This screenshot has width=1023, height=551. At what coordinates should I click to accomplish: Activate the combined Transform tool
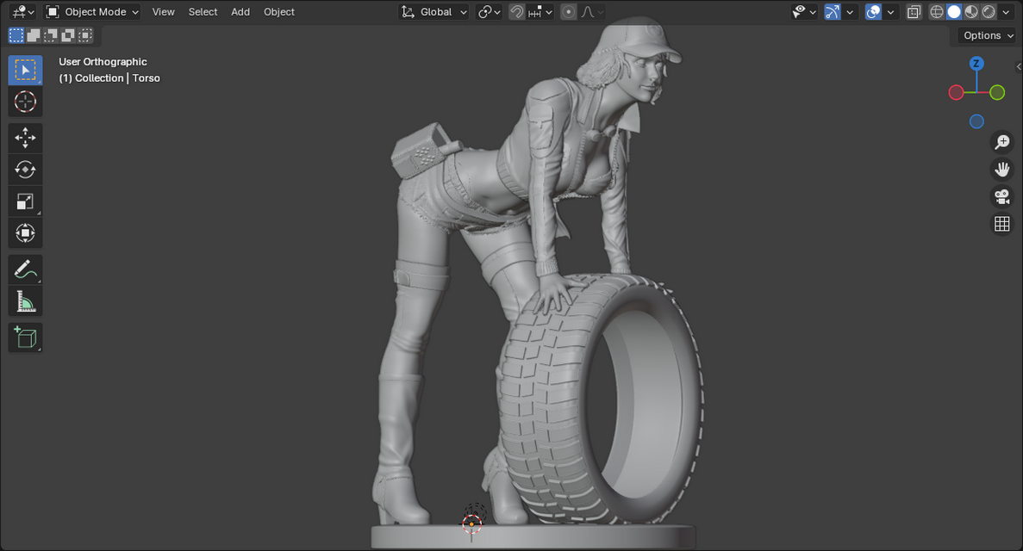[25, 232]
